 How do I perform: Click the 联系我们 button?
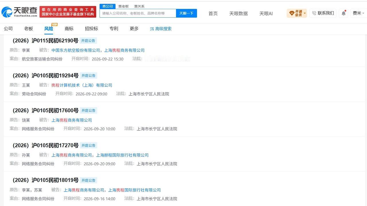coord(323,13)
